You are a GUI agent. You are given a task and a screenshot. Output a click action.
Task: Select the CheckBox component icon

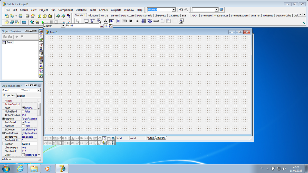131,21
